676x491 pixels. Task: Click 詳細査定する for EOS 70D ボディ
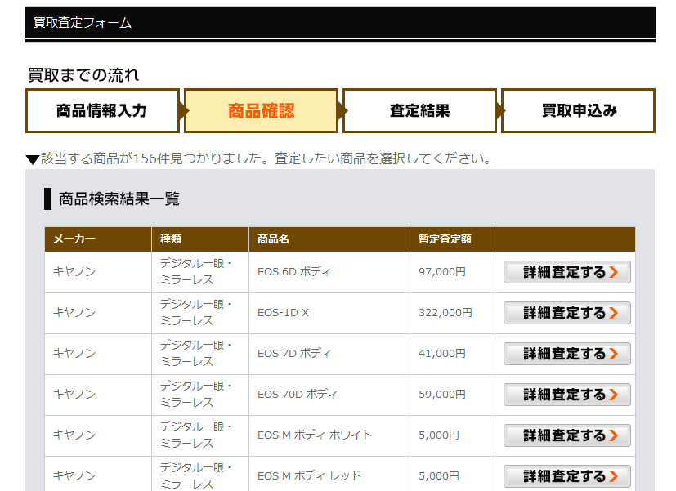[x=567, y=395]
